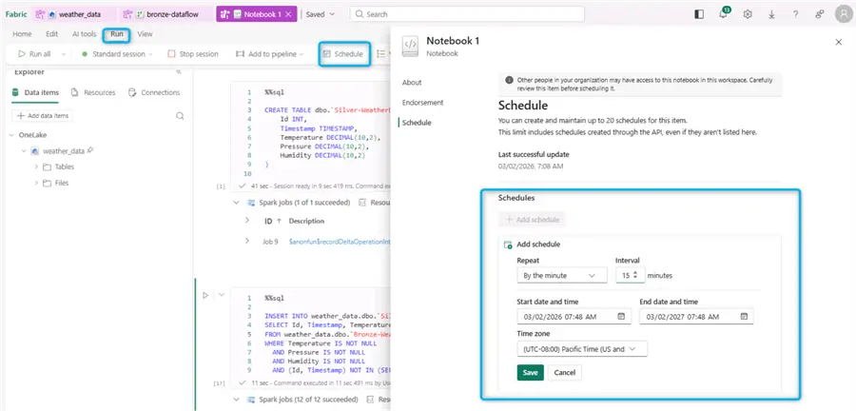Open cell options chevron beside second cell run
The height and width of the screenshot is (411, 856).
click(x=221, y=295)
